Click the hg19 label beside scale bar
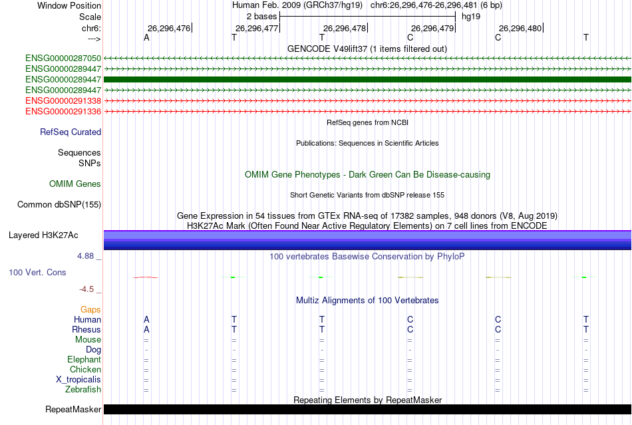The height and width of the screenshot is (425, 632). (471, 17)
